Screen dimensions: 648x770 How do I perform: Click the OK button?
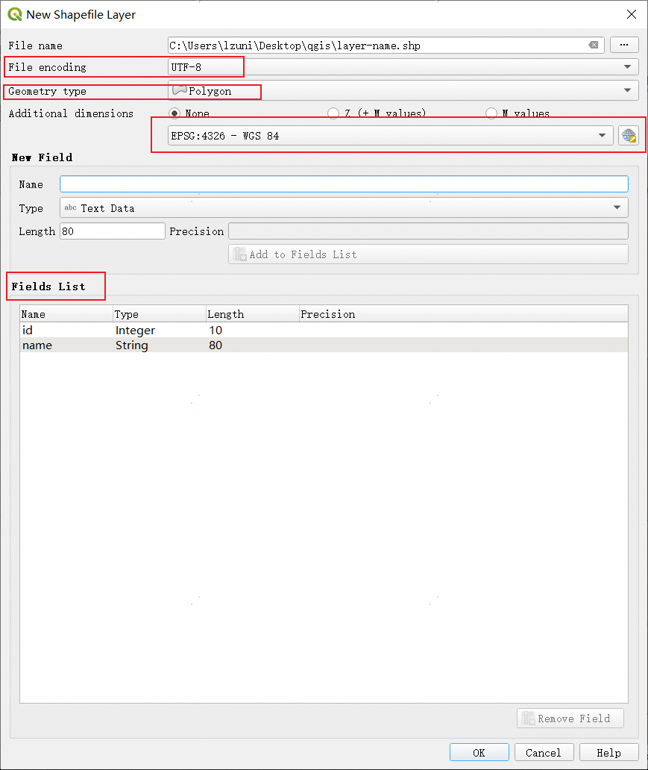tap(479, 752)
